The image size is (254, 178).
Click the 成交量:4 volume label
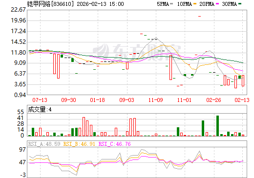[40, 110]
